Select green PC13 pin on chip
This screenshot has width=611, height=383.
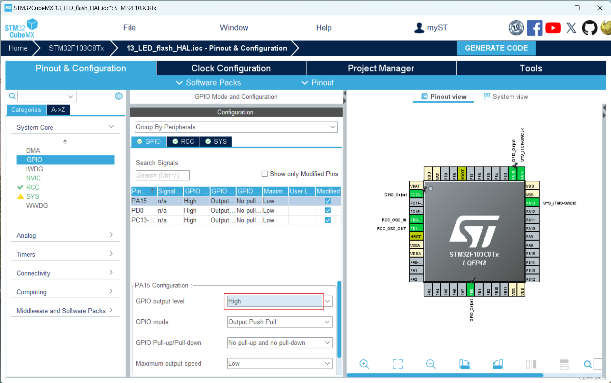tap(416, 195)
